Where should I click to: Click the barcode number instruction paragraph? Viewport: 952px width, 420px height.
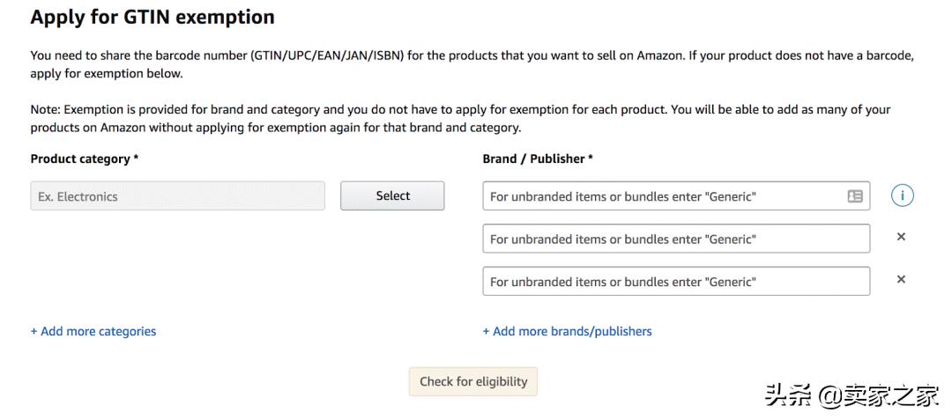point(472,64)
